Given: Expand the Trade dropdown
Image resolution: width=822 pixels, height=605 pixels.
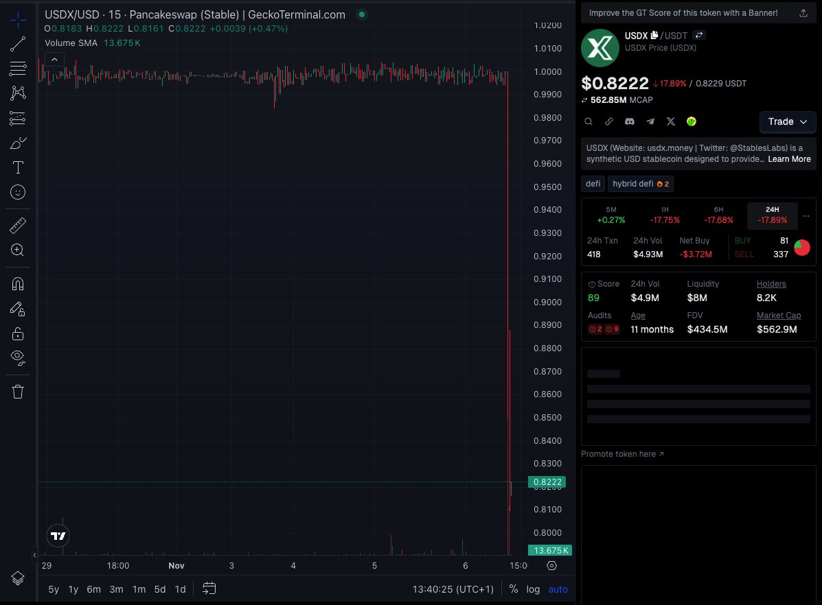Looking at the screenshot, I should [x=788, y=121].
